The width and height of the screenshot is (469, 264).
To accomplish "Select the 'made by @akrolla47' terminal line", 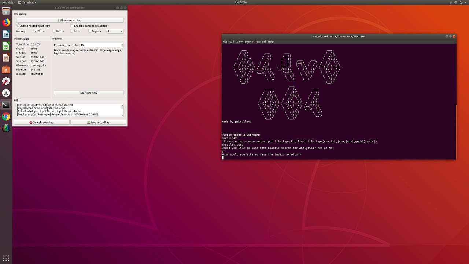I will click(x=237, y=121).
